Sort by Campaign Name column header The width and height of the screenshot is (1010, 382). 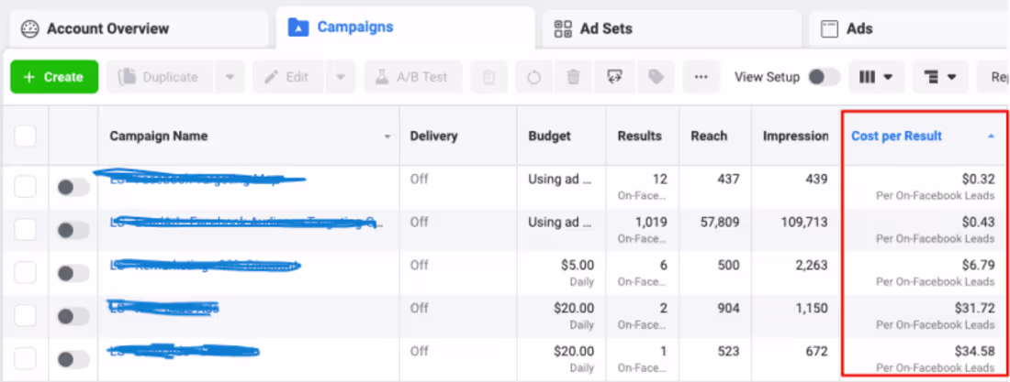tap(159, 136)
